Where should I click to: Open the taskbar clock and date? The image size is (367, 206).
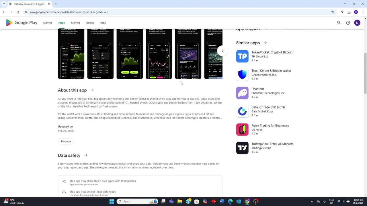pos(358,201)
